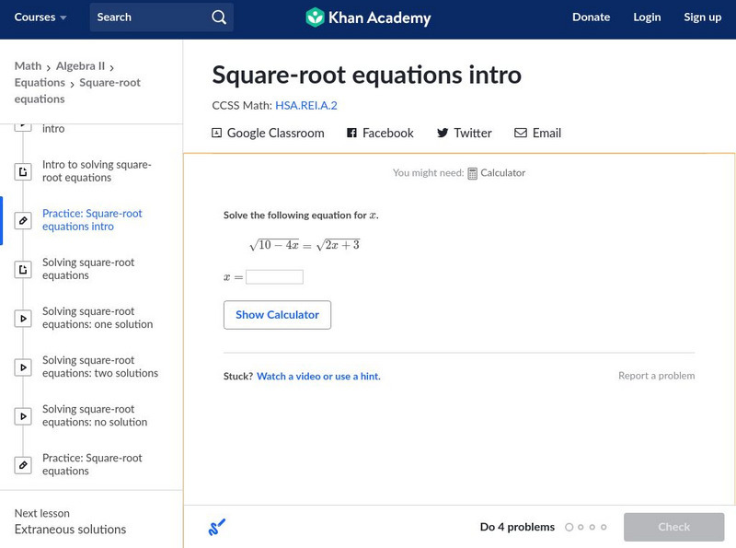Click the pencil icon beside 'Practice: Square-root equations'

(x=23, y=464)
